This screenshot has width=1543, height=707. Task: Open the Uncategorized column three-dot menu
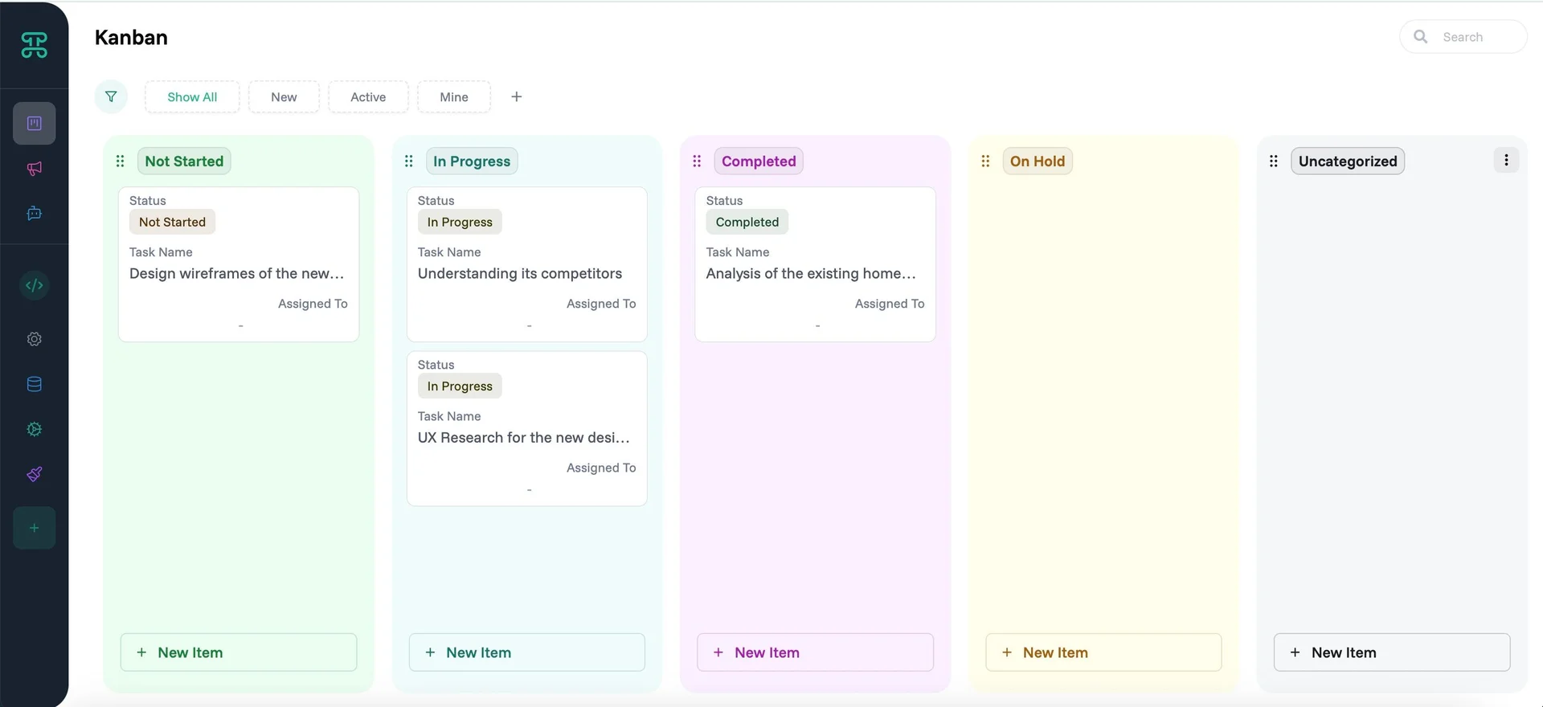[1506, 161]
